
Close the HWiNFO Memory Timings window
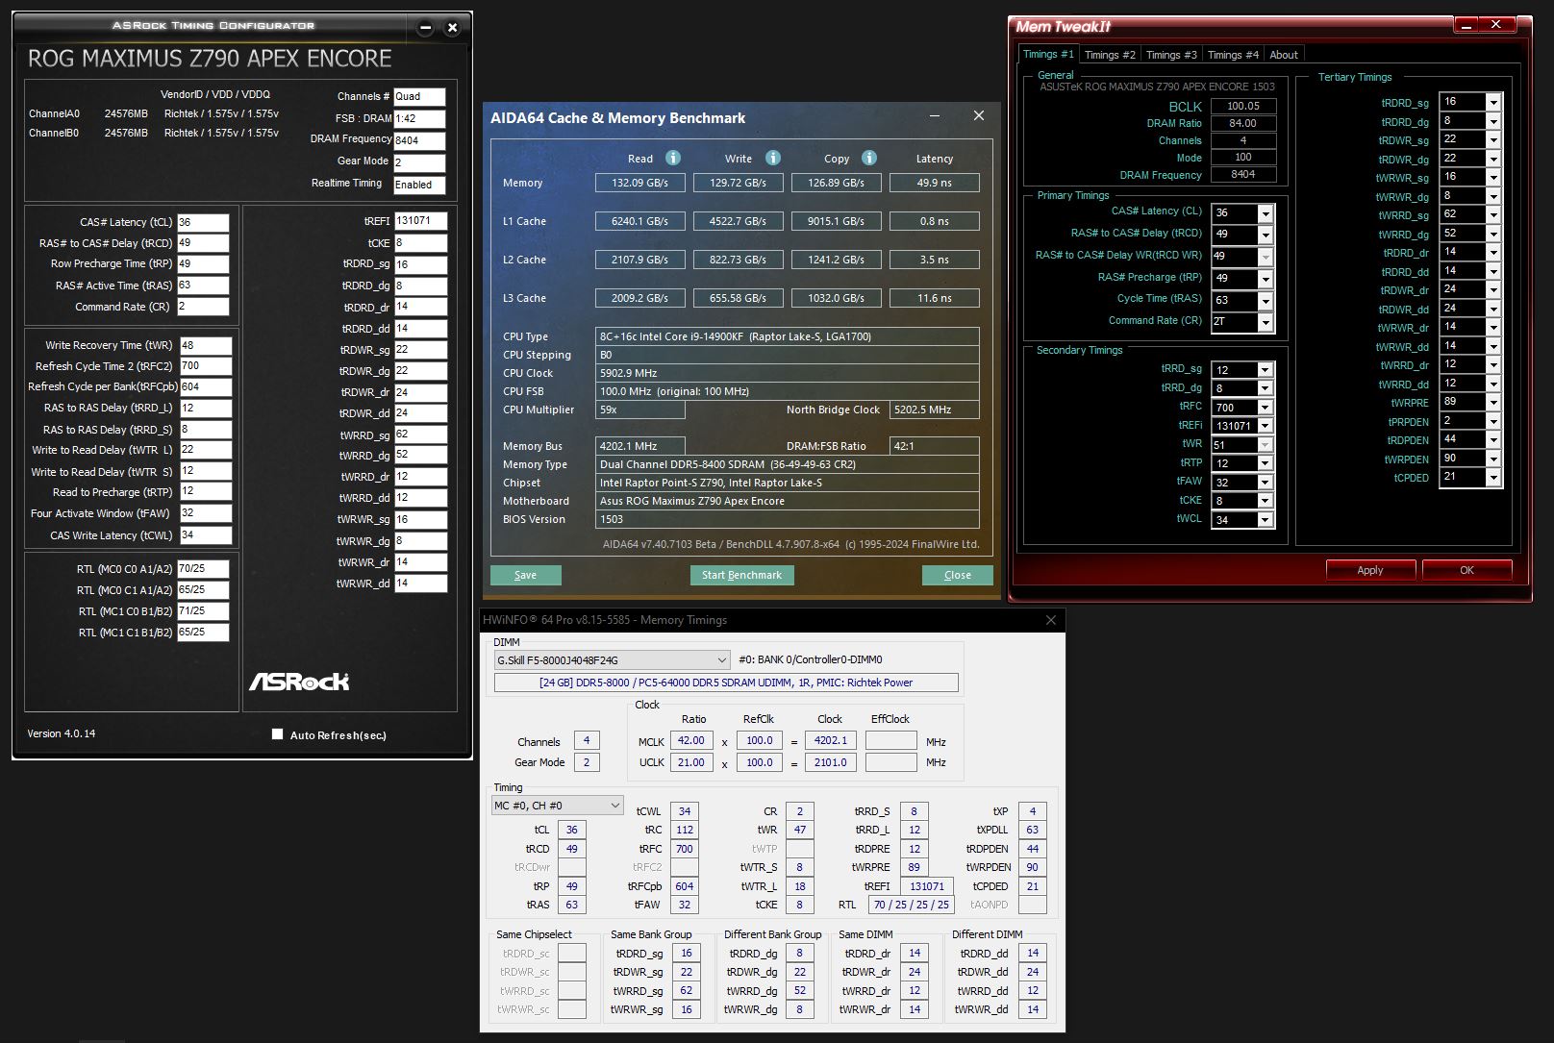[x=1051, y=620]
